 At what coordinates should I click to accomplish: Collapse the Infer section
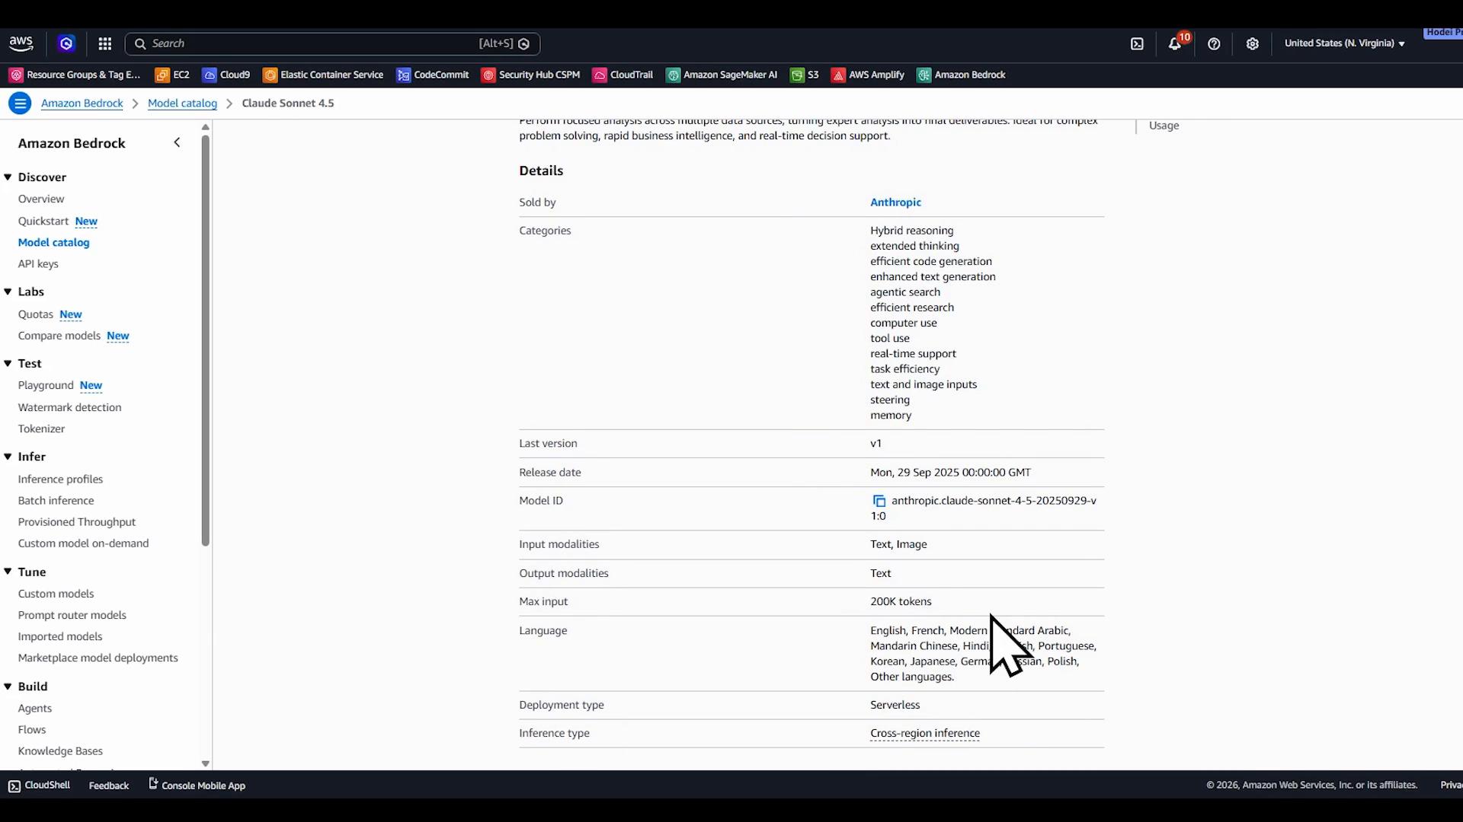click(x=8, y=457)
